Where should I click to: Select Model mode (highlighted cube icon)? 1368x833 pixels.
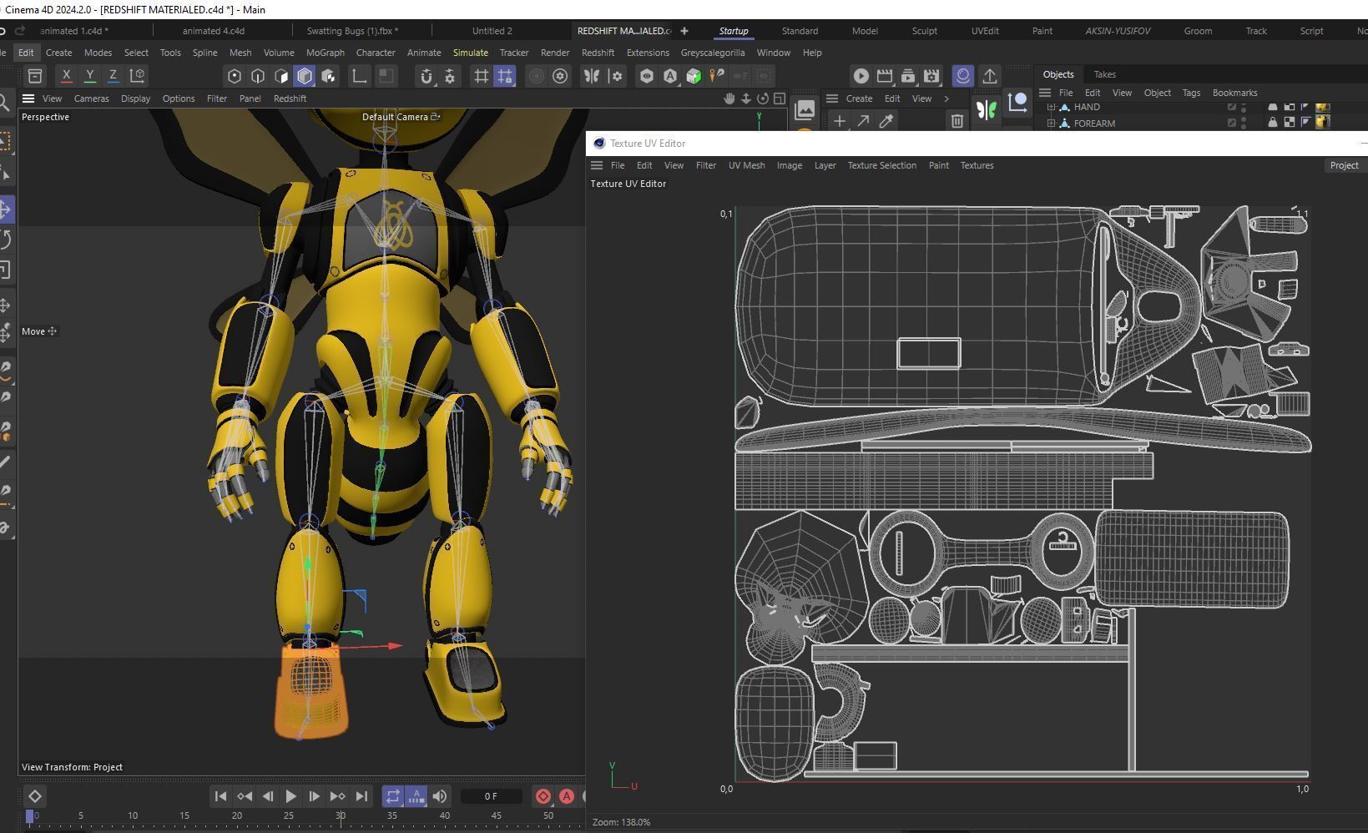tap(305, 76)
